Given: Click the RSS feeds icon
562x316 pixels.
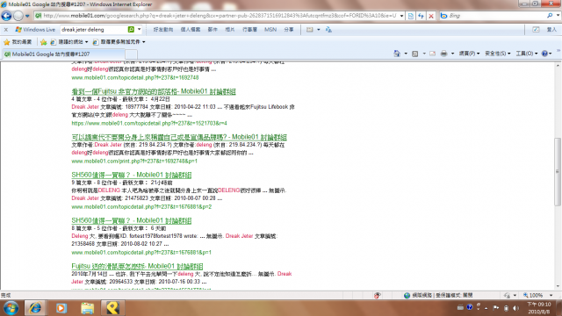Looking at the screenshot, I should pyautogui.click(x=415, y=54).
